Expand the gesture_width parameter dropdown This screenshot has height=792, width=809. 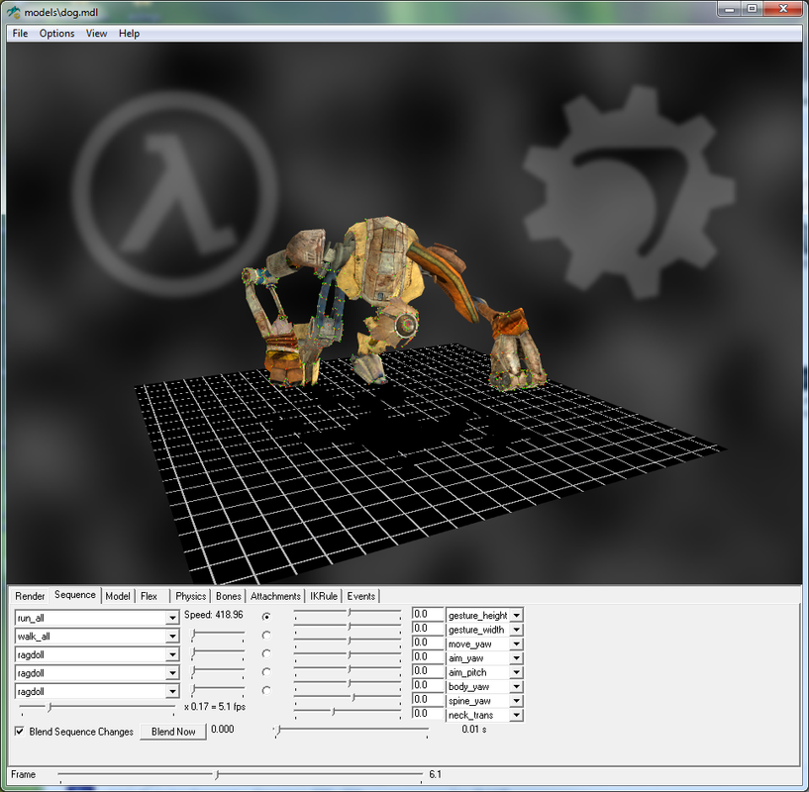(x=517, y=630)
